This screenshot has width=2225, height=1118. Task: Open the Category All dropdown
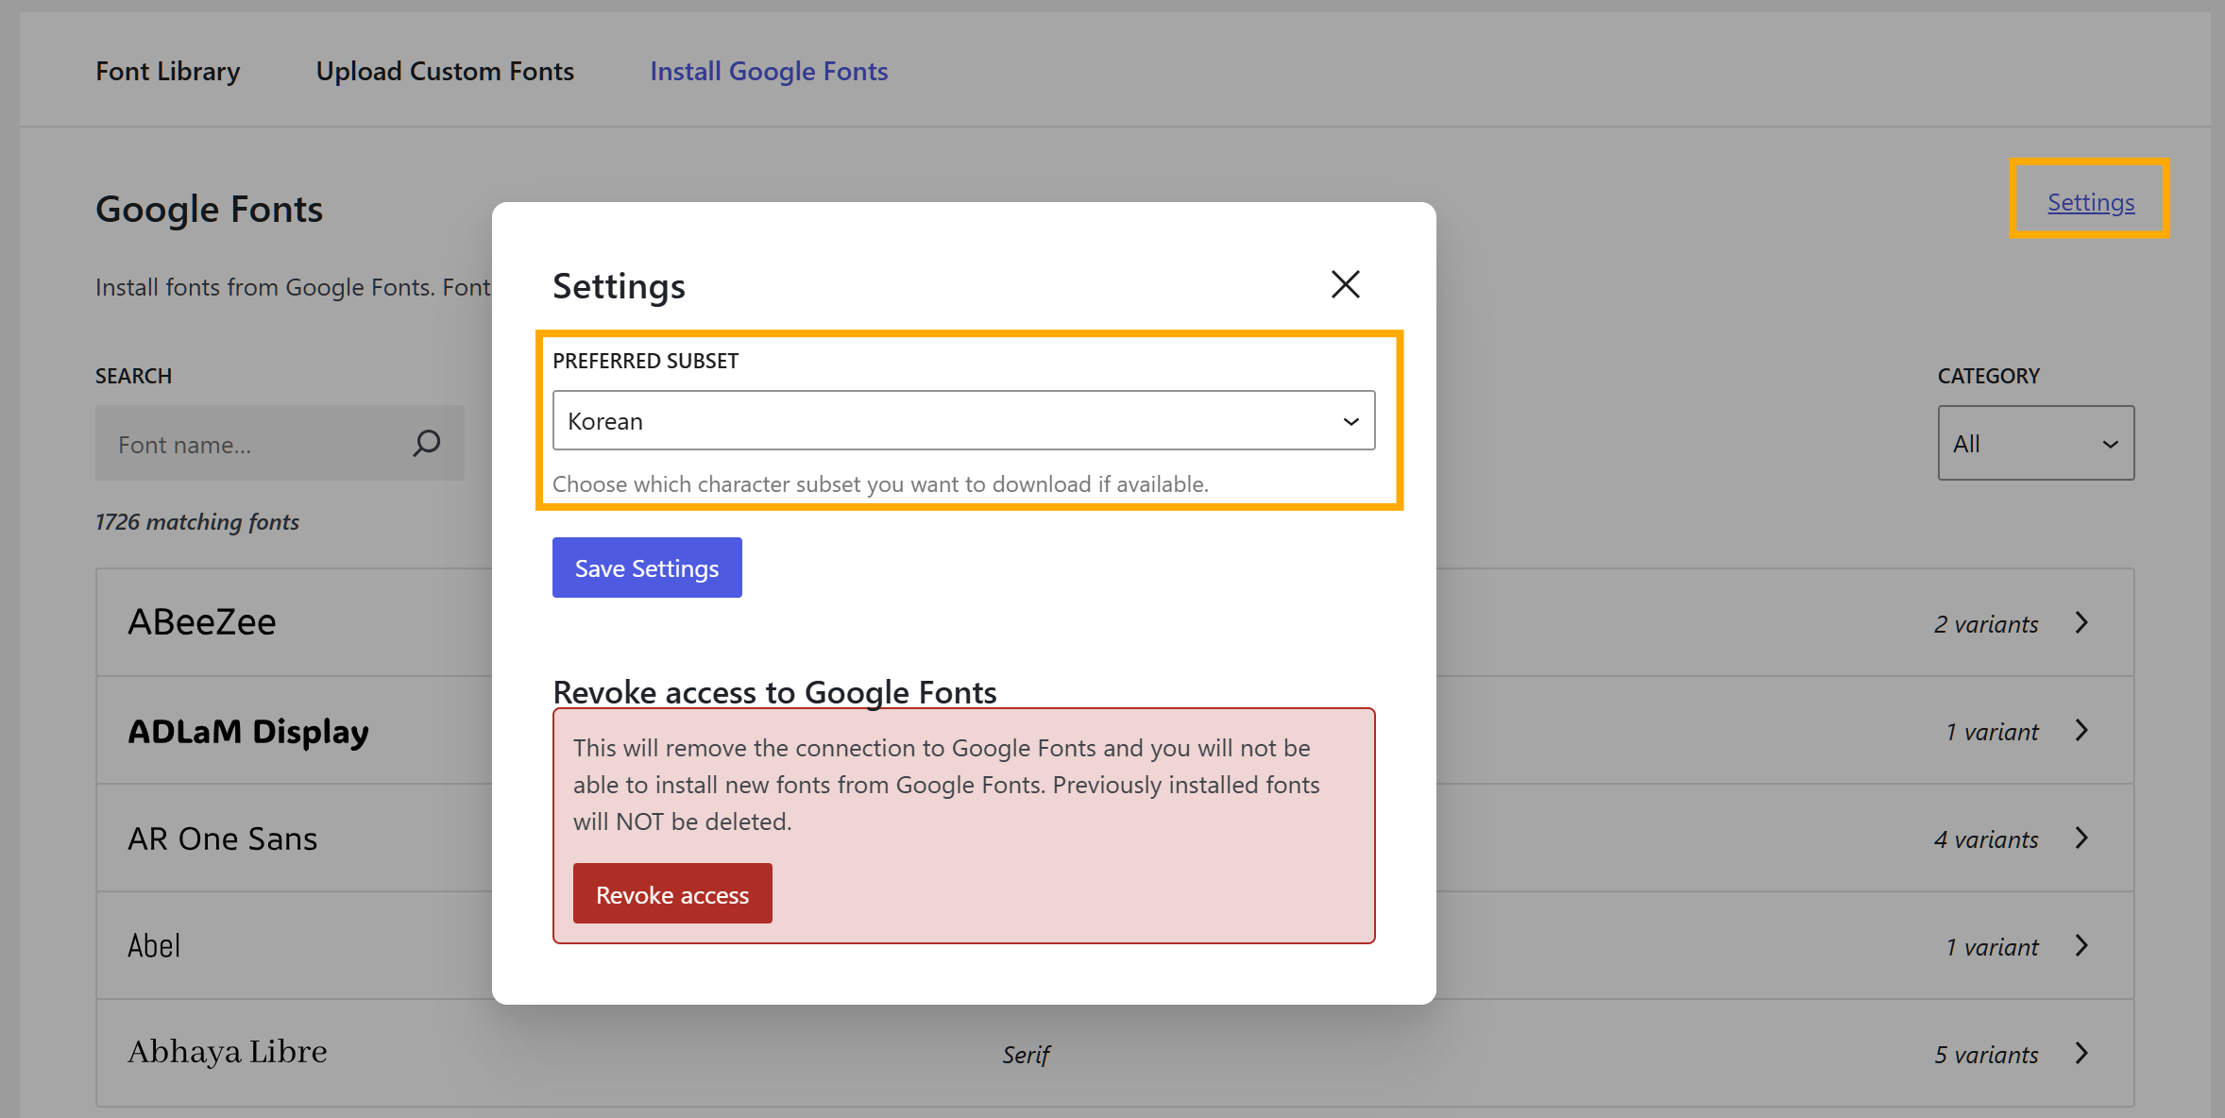pos(2035,443)
